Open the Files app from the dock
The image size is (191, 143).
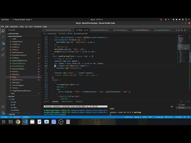coord(32,122)
